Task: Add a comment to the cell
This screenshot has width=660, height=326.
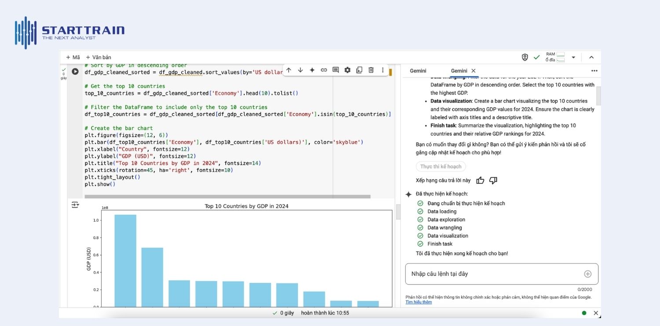Action: tap(336, 70)
